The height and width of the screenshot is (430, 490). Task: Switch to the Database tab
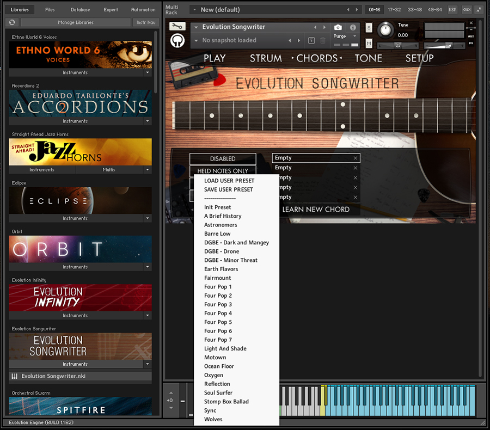(81, 10)
